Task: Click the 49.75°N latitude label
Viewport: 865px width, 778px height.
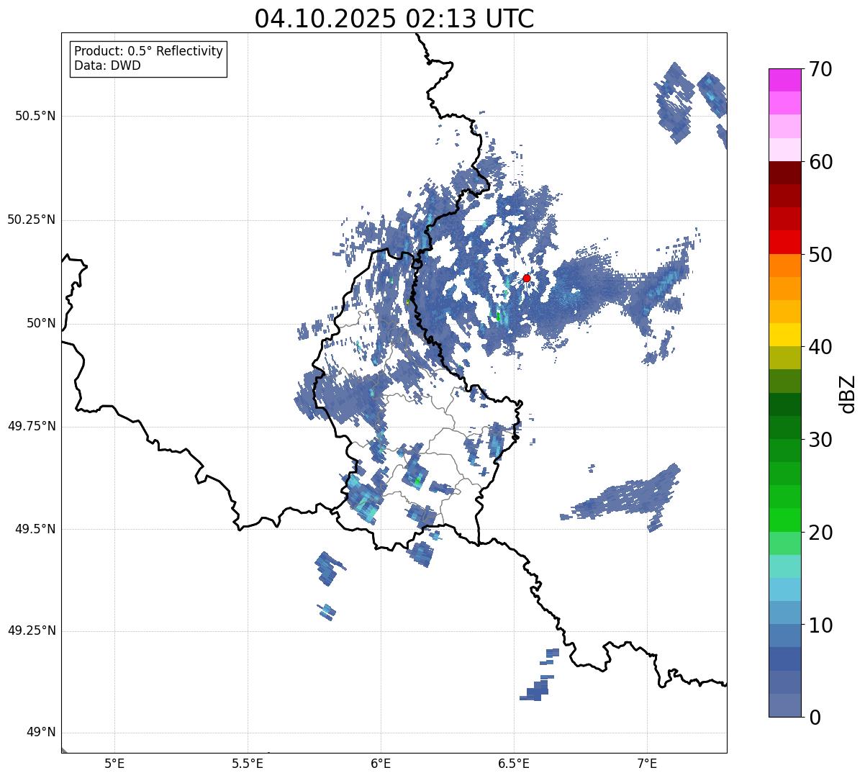Action: pos(31,426)
